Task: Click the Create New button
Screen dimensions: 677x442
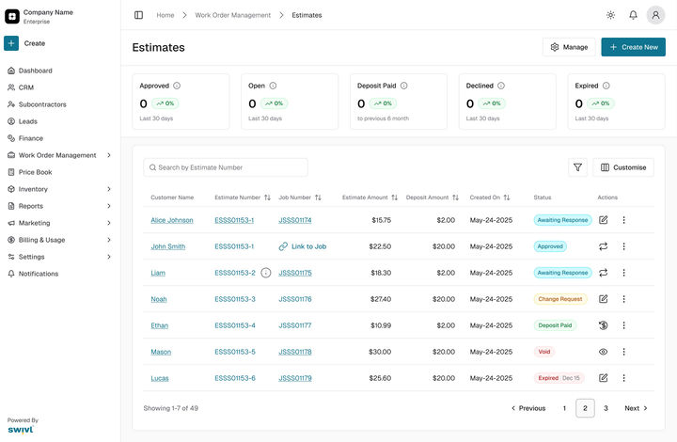Action: click(634, 47)
